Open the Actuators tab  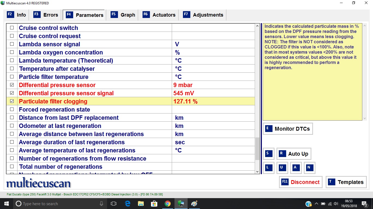(159, 15)
